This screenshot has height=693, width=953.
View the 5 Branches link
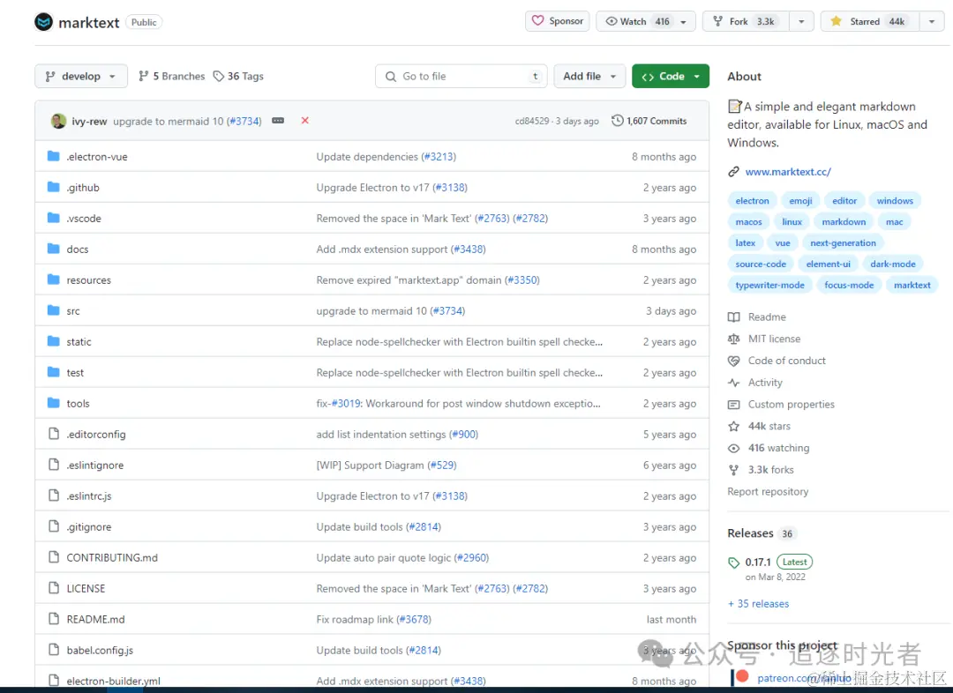pyautogui.click(x=171, y=76)
